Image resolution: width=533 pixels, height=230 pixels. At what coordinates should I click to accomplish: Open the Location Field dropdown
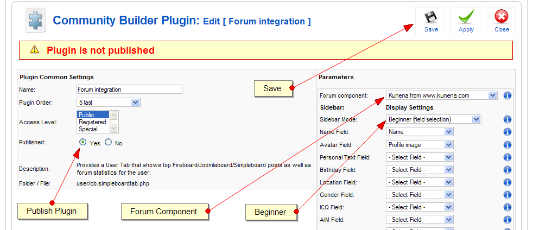tap(420, 182)
